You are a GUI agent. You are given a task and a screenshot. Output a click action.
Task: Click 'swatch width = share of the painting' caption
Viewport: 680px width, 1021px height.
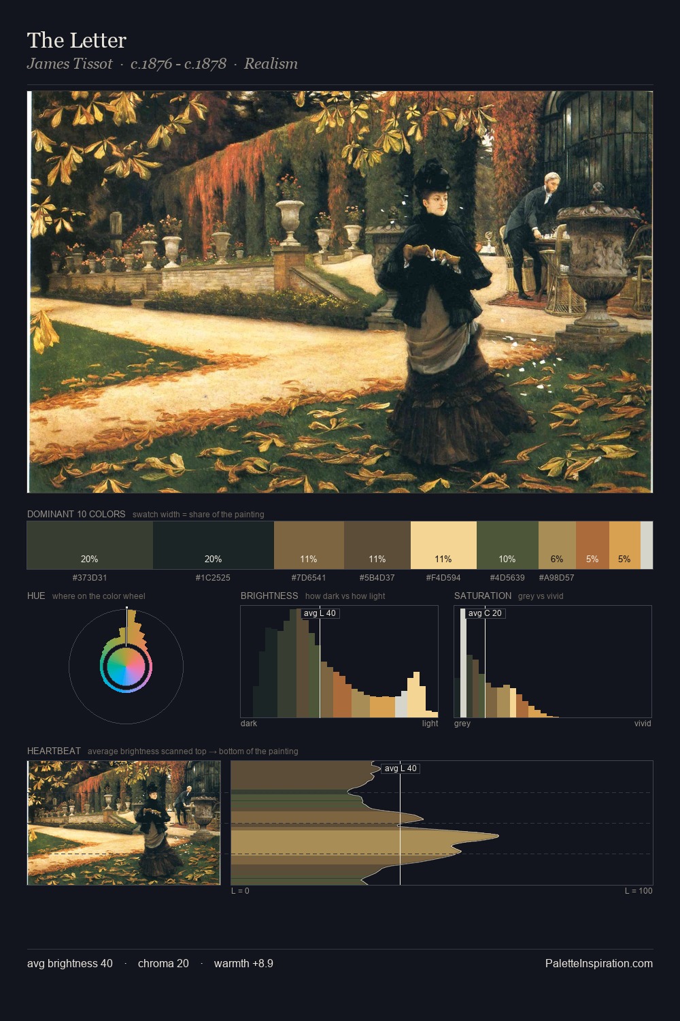(x=199, y=515)
